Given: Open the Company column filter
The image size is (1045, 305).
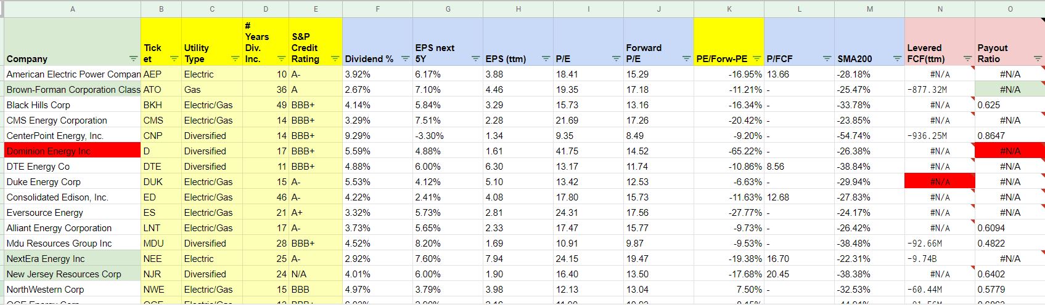Looking at the screenshot, I should [x=133, y=59].
